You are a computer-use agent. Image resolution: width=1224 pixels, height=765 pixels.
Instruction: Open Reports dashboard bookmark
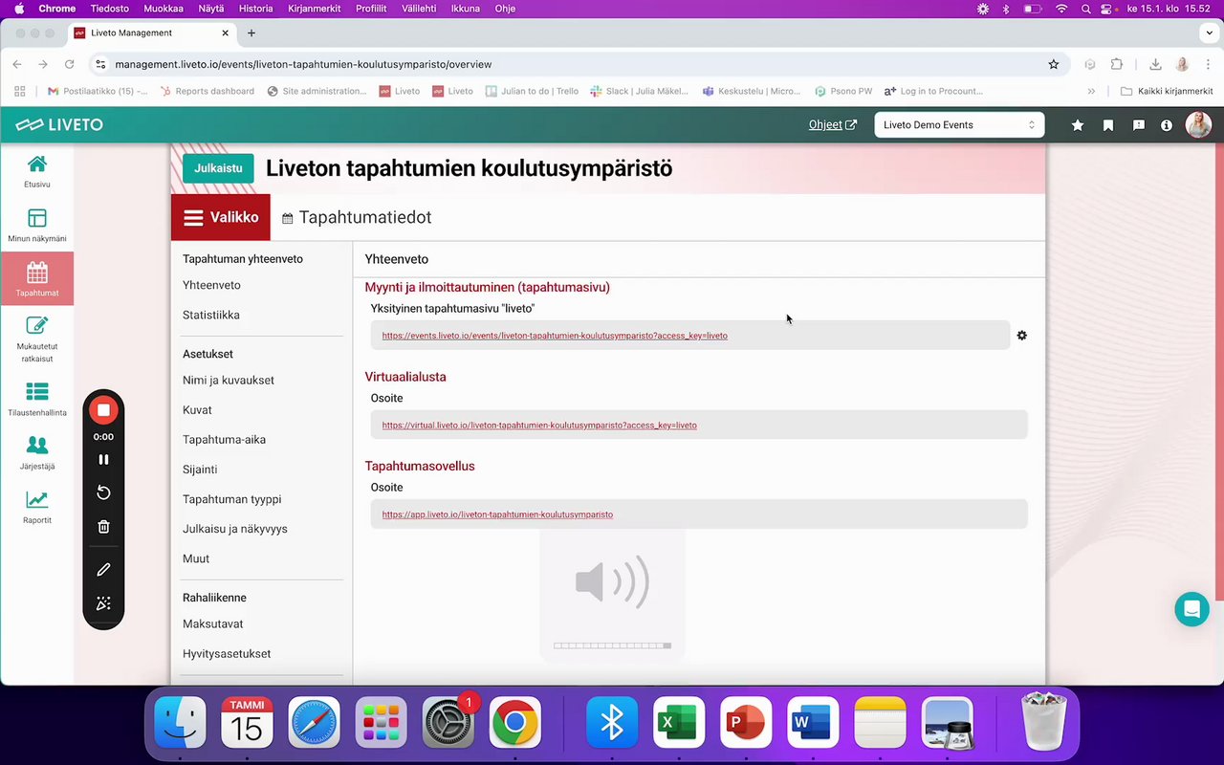(207, 92)
